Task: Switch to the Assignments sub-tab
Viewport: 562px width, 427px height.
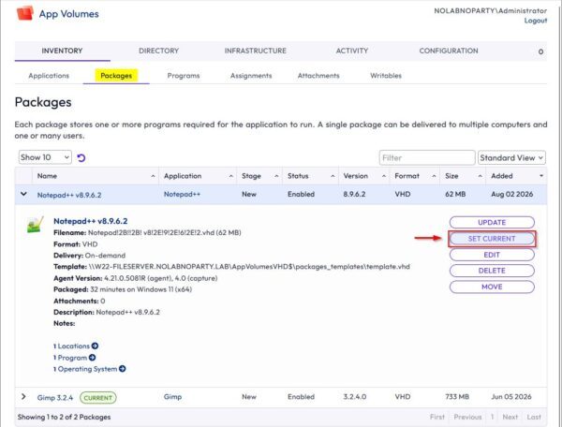Action: (x=251, y=76)
